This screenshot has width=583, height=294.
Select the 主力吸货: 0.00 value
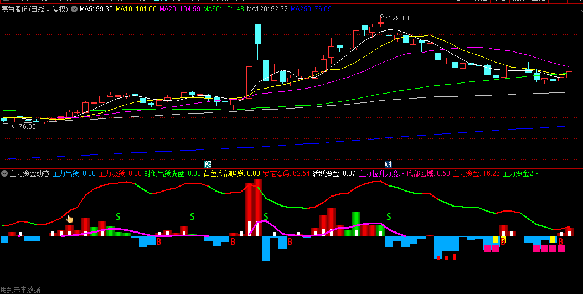click(x=120, y=173)
